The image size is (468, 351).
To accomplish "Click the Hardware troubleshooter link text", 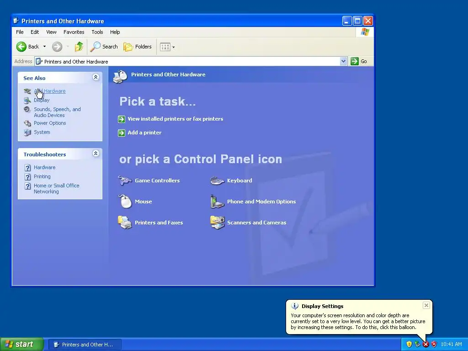I will click(x=44, y=167).
